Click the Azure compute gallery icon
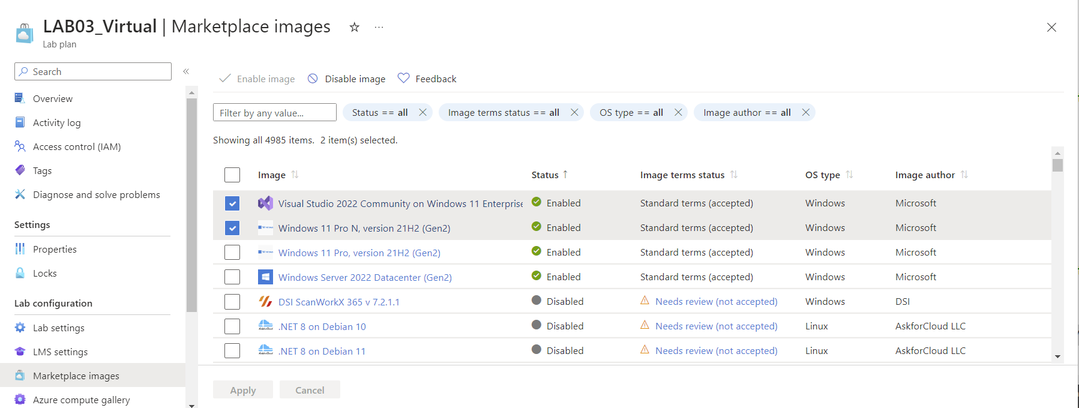 [20, 400]
